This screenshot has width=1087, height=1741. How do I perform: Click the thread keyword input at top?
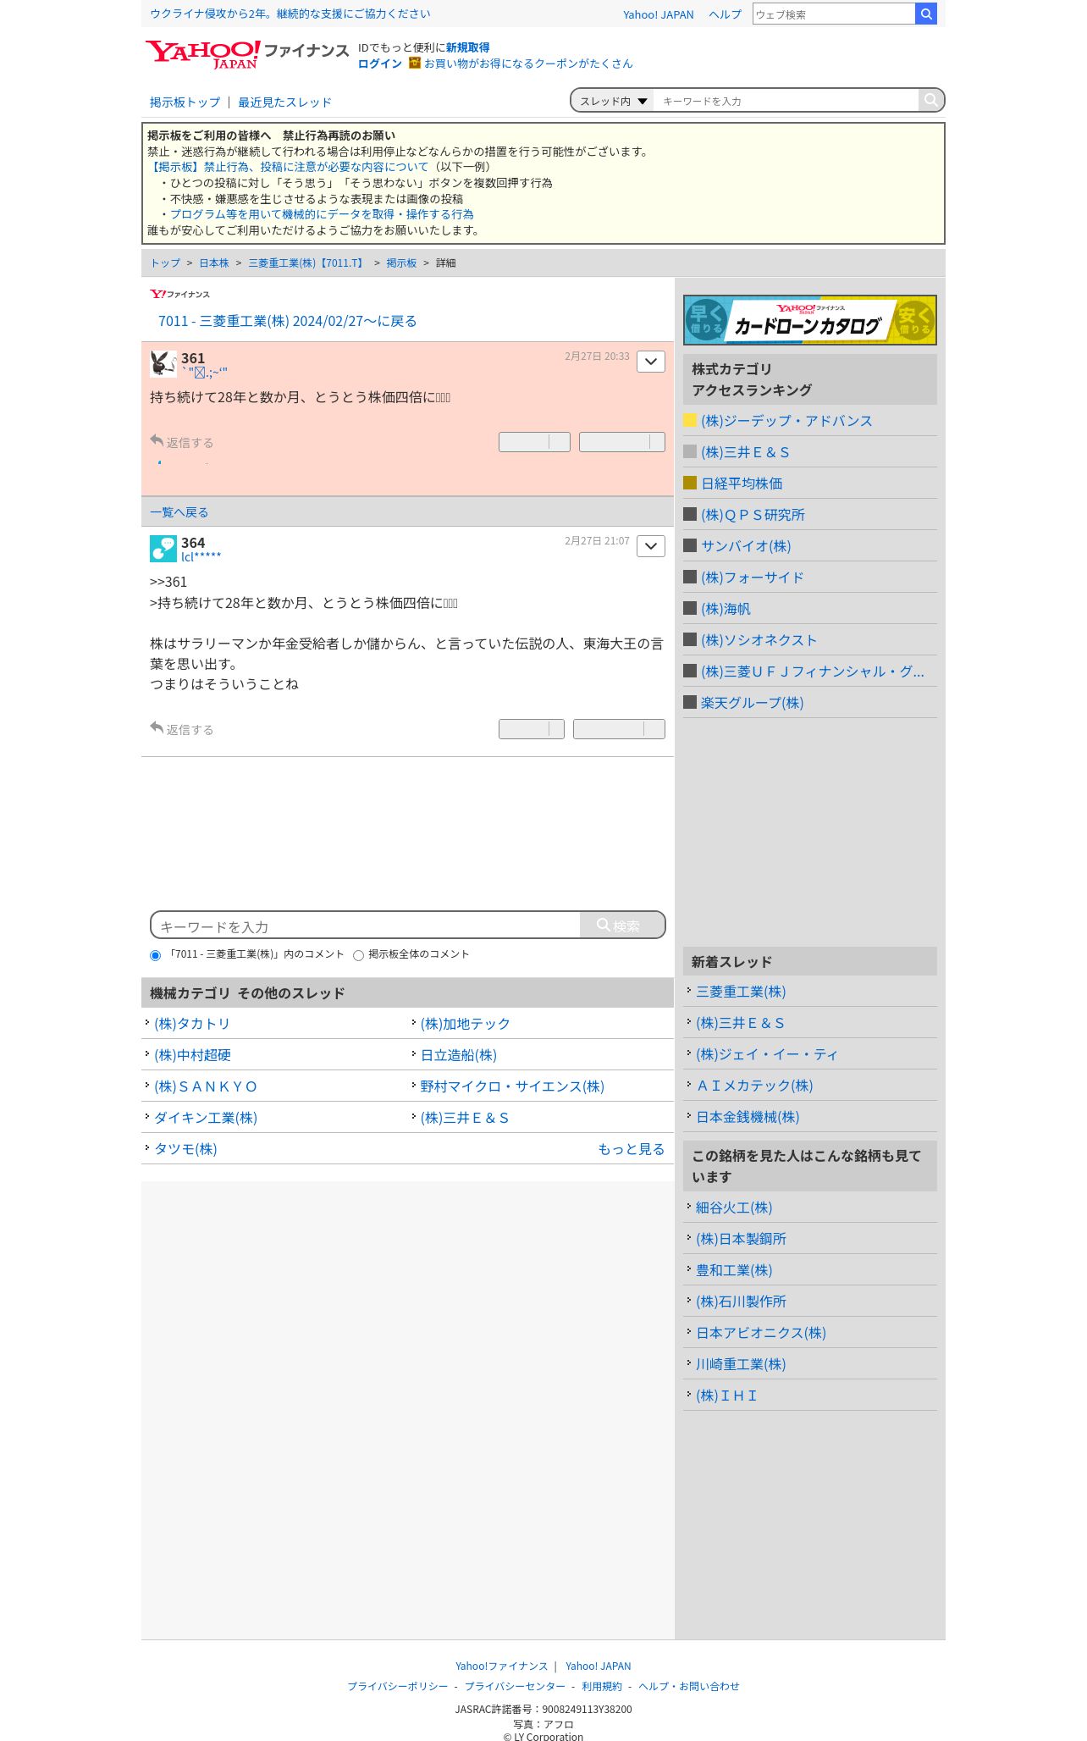(786, 101)
